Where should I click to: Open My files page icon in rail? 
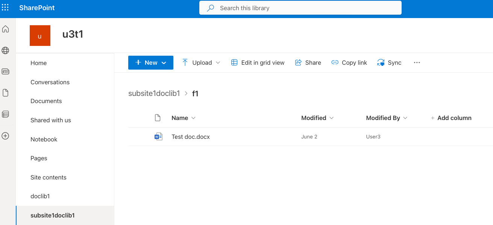pos(5,93)
